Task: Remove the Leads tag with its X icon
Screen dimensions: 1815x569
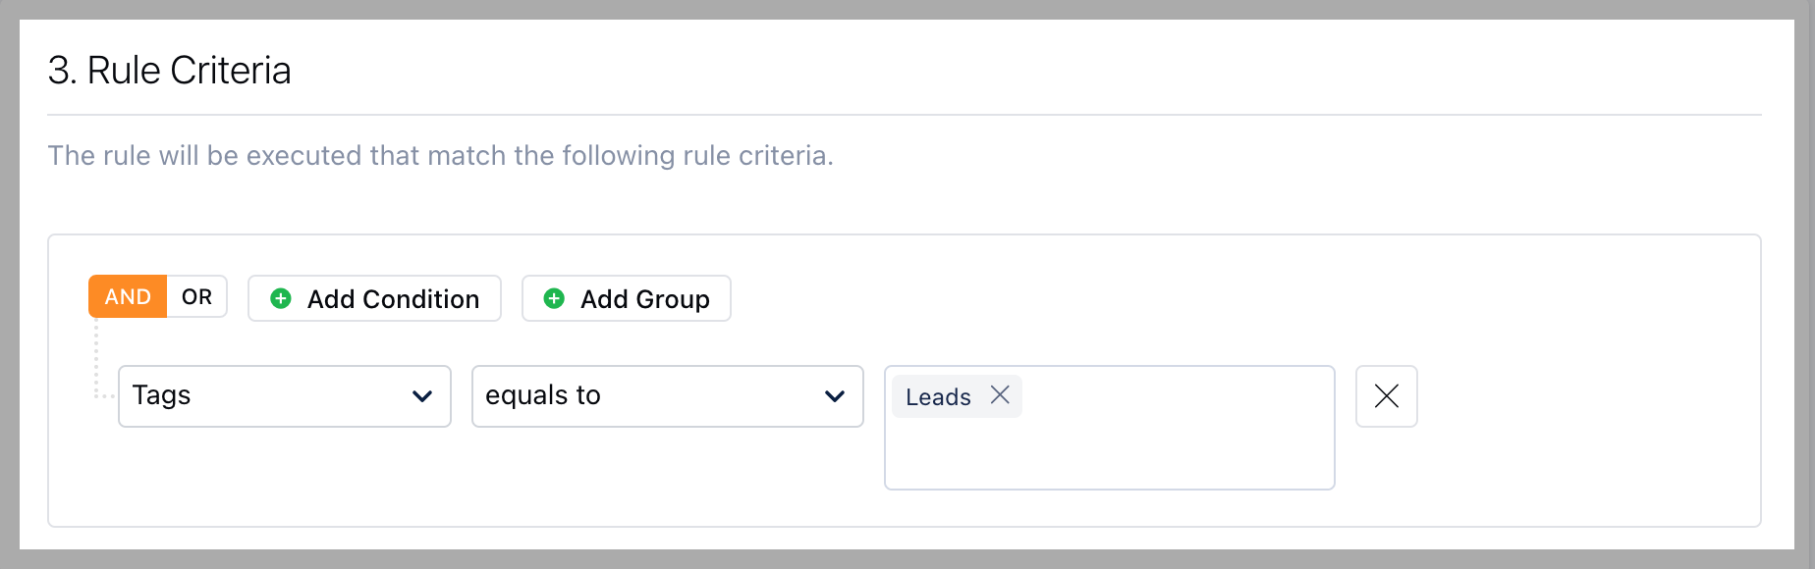Action: click(1000, 394)
